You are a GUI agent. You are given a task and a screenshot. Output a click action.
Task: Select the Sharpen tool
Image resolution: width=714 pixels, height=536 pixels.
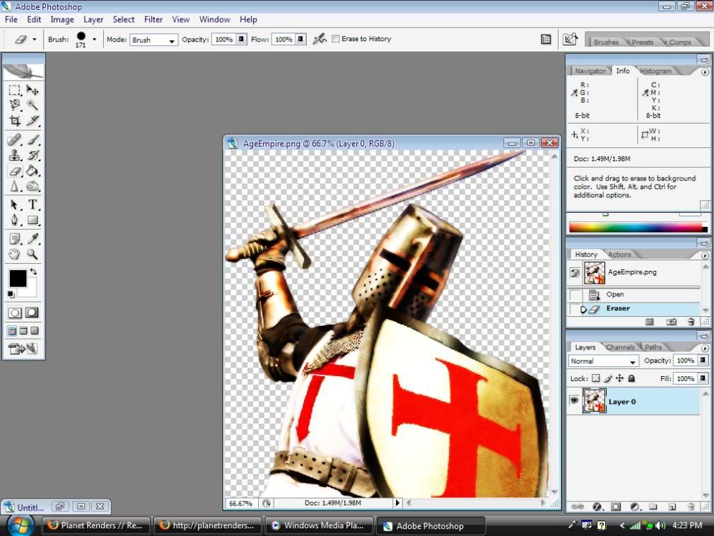pyautogui.click(x=15, y=186)
